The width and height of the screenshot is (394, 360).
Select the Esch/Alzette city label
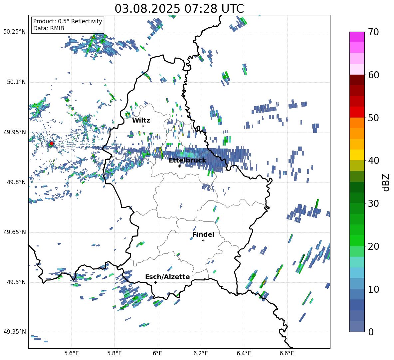click(167, 277)
